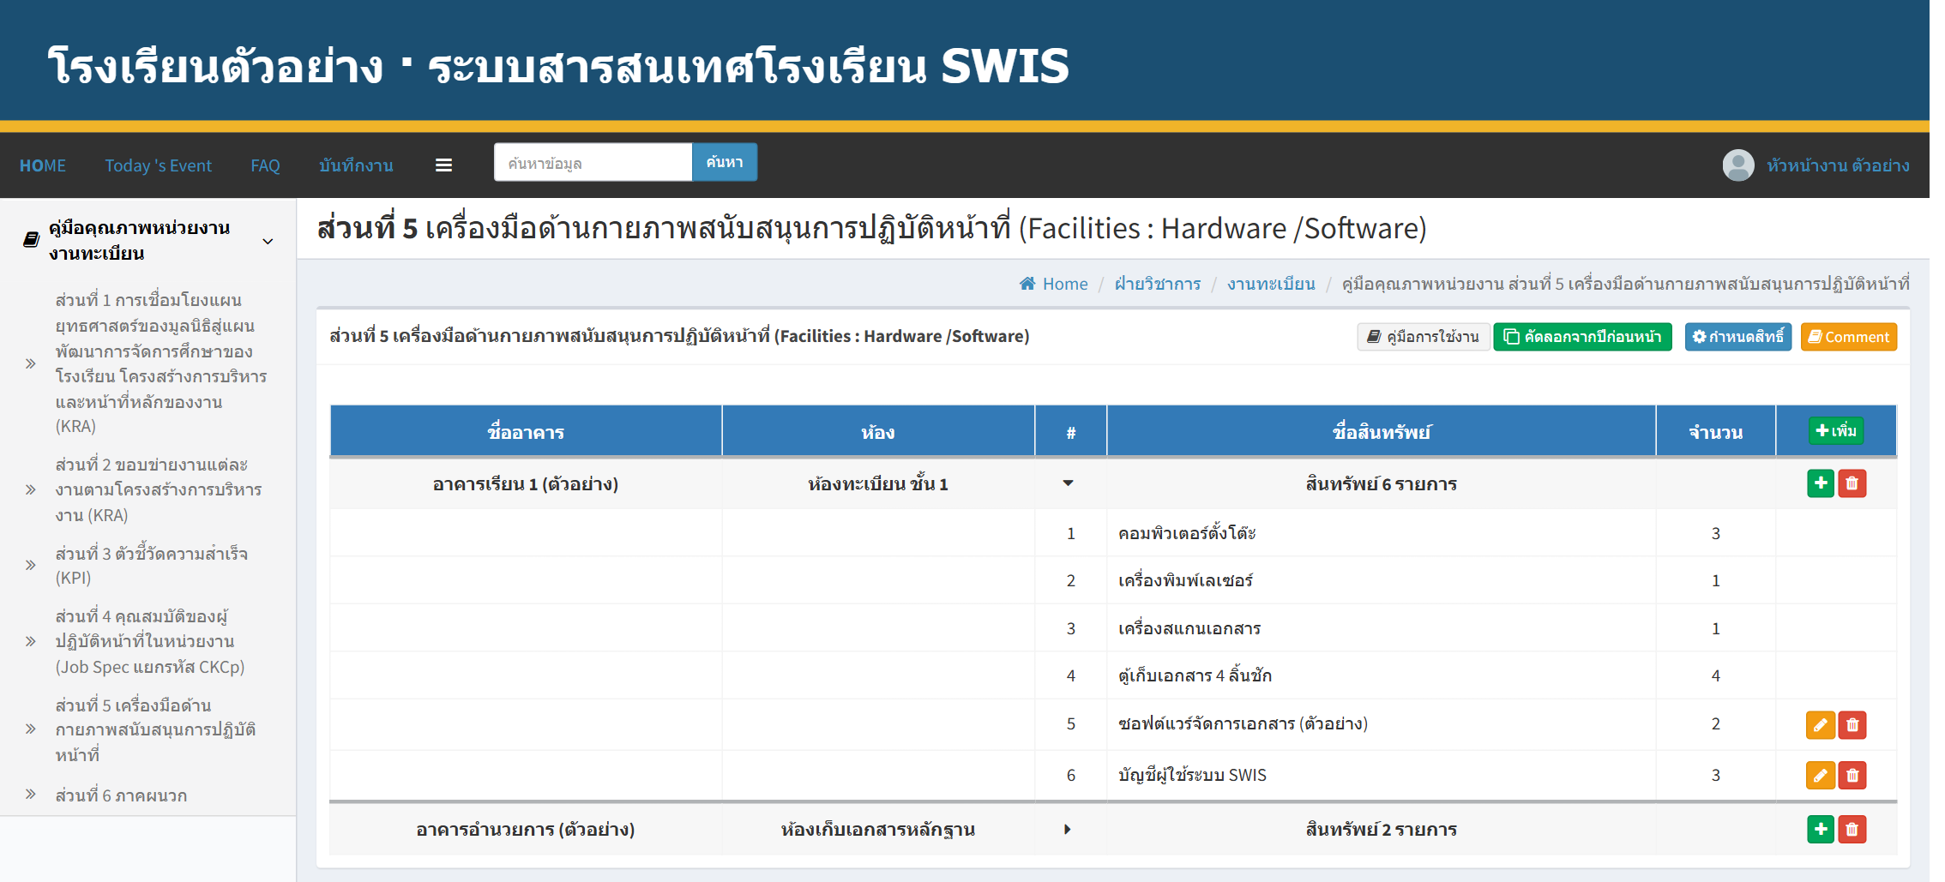Screen dimensions: 1945x882
Task: Click the user avatar icon
Action: [x=1738, y=165]
